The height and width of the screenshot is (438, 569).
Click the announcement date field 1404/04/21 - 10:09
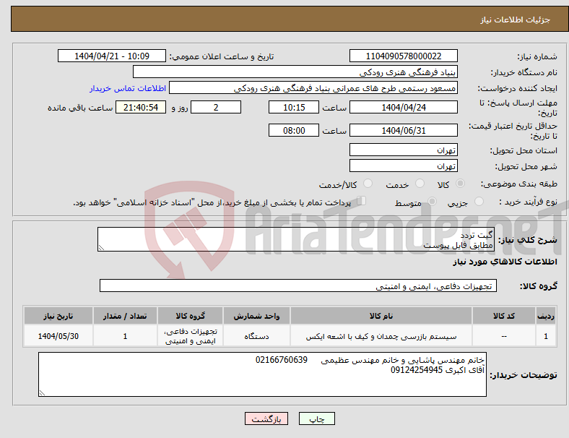pyautogui.click(x=112, y=56)
